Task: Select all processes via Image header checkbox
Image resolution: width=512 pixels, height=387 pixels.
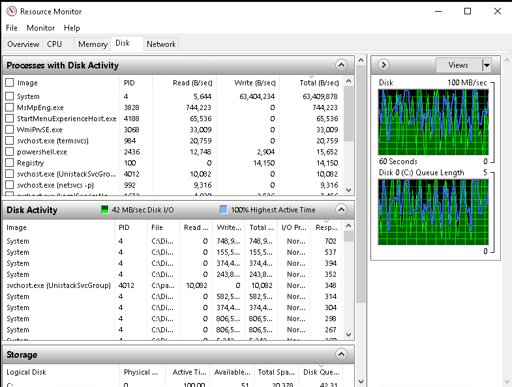Action: (x=10, y=83)
